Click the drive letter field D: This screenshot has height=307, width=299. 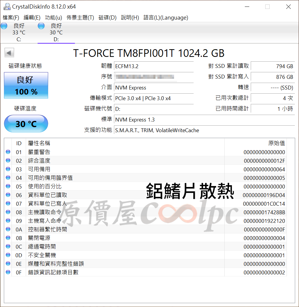(x=154, y=109)
